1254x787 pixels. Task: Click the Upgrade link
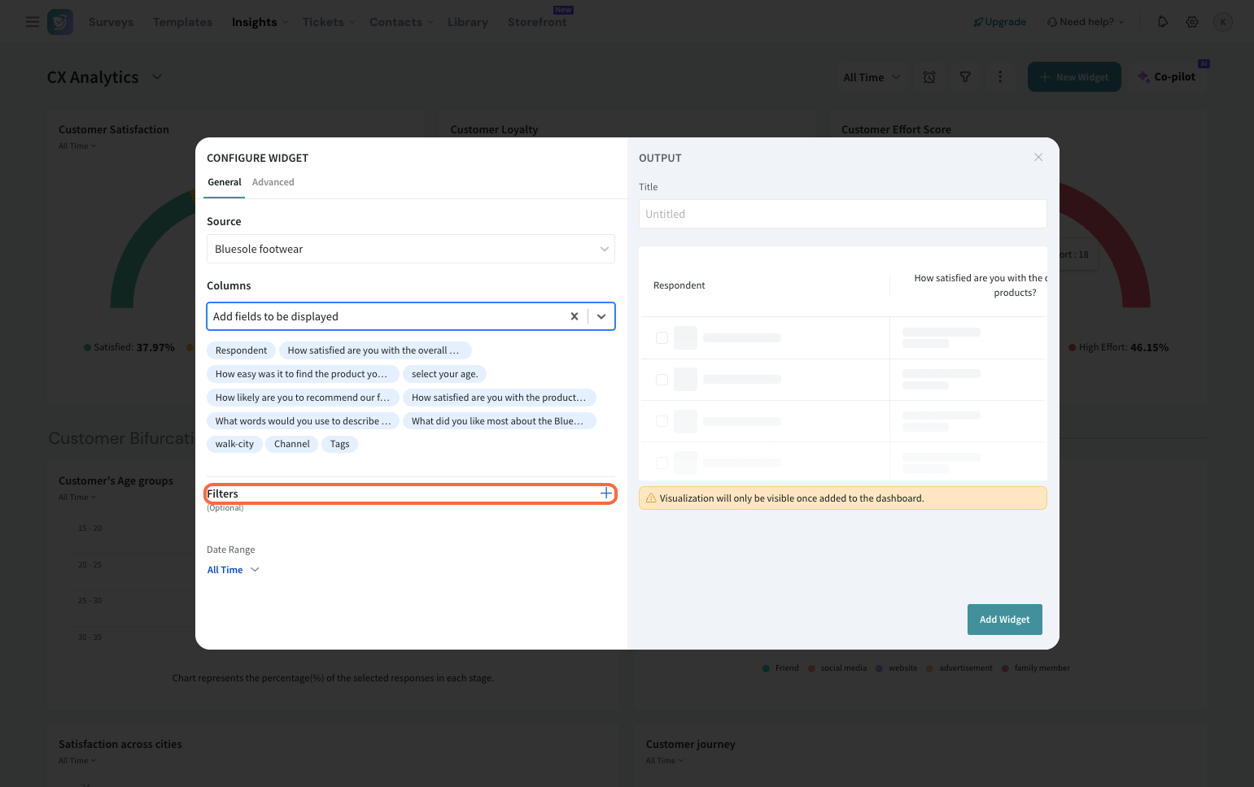(999, 22)
